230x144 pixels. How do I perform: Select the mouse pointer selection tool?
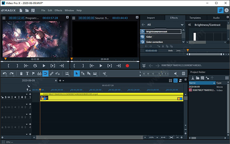point(77,74)
